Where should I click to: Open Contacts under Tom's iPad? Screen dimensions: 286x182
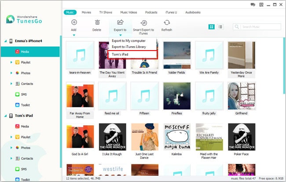(27, 159)
